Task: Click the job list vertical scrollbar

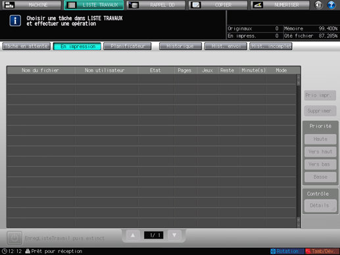Action: point(299,151)
